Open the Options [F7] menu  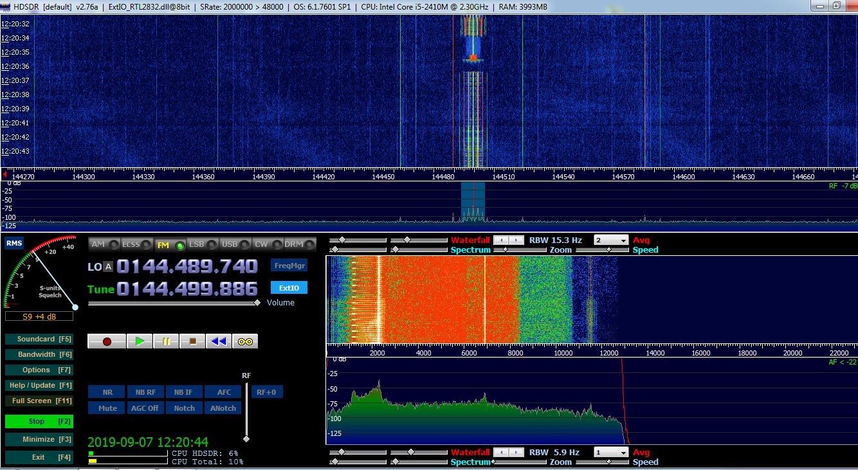[x=39, y=370]
